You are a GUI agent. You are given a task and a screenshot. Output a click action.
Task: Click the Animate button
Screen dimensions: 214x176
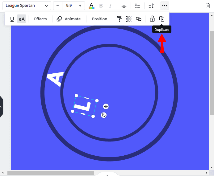tap(69, 19)
